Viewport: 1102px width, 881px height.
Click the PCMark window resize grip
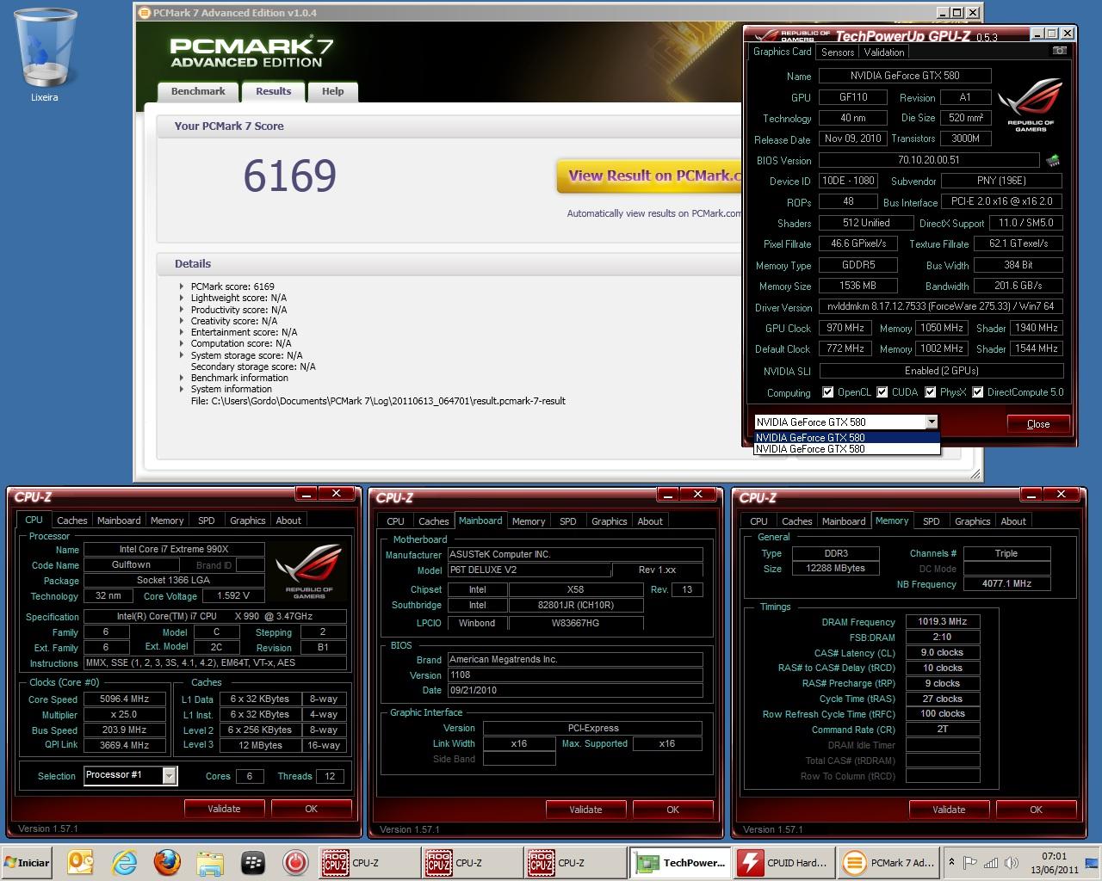975,475
